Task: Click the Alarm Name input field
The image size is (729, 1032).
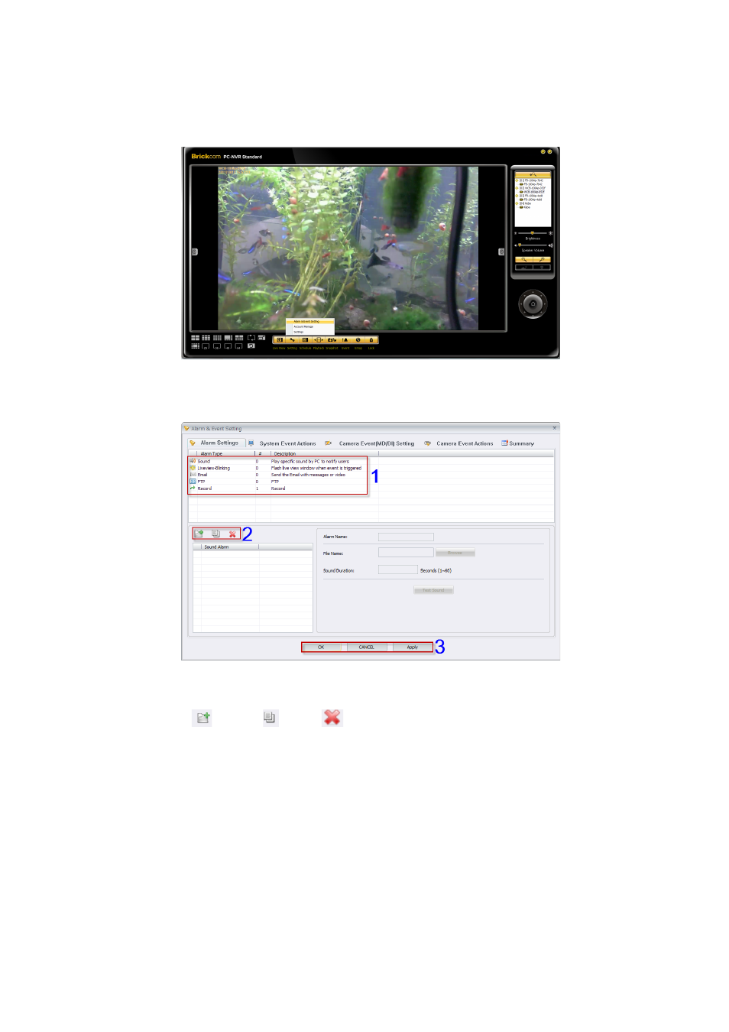Action: [x=406, y=537]
